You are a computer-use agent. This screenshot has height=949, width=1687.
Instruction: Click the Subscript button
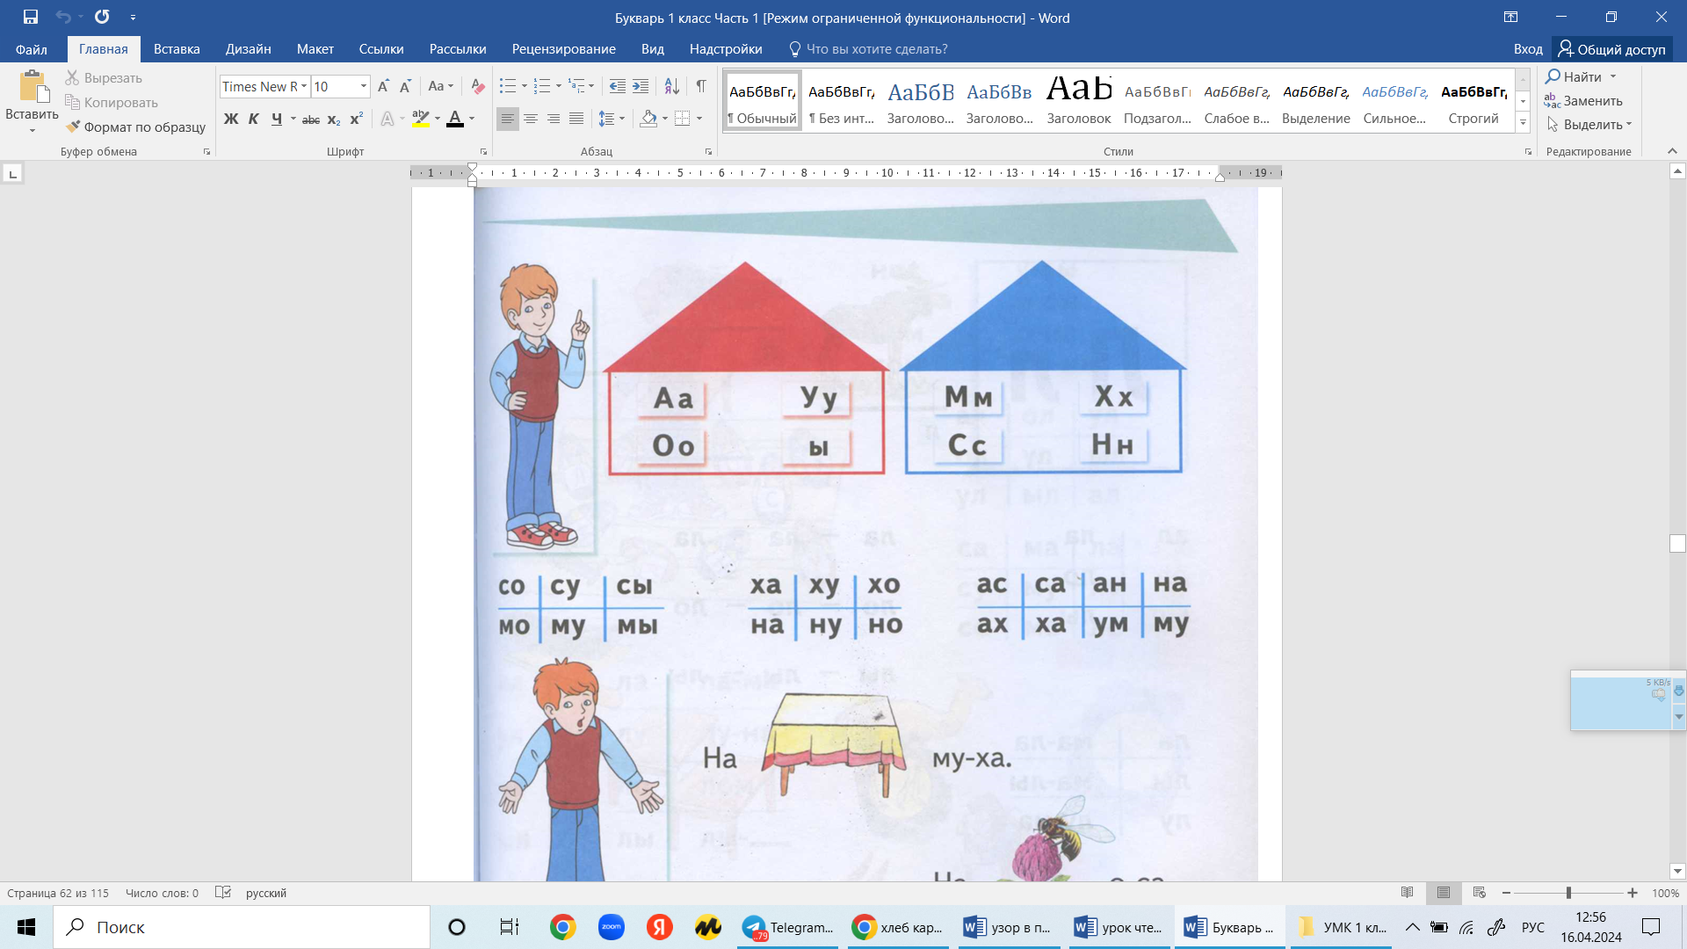(334, 119)
